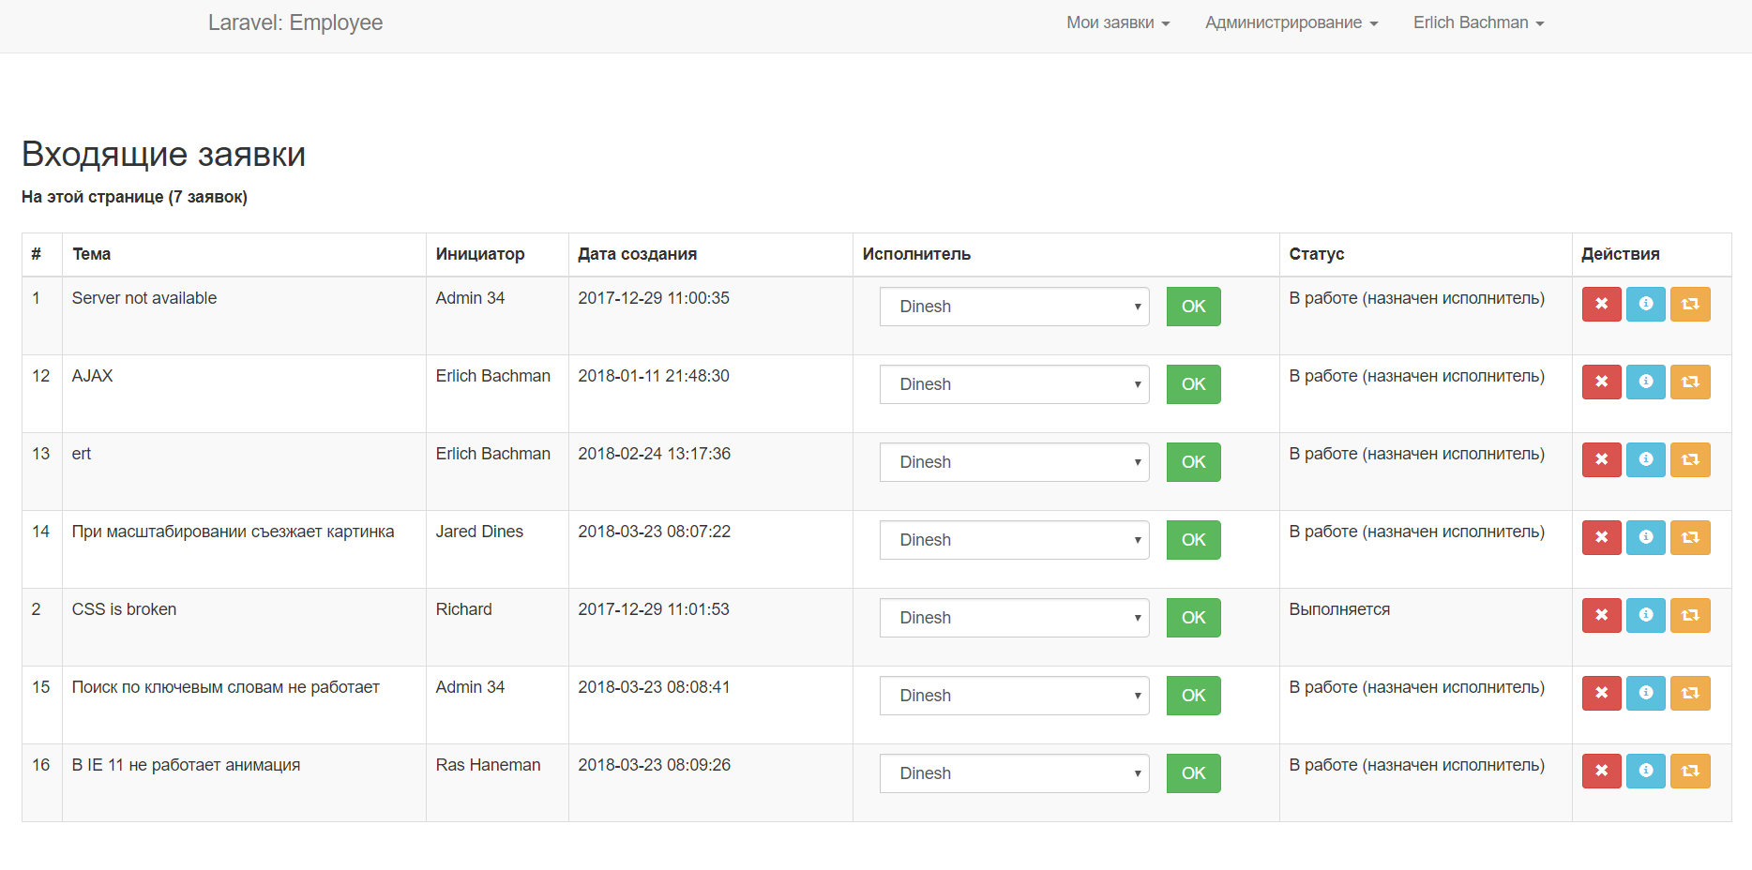The height and width of the screenshot is (870, 1752).
Task: Click orange reassign icon for request 15
Action: tap(1690, 694)
